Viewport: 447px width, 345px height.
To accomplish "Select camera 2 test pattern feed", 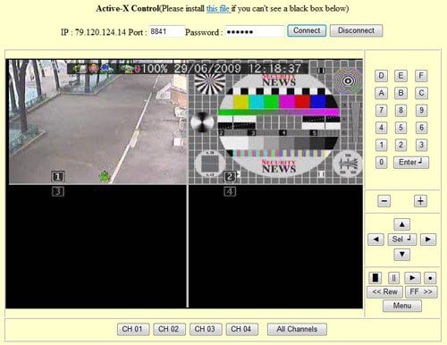I will point(275,122).
